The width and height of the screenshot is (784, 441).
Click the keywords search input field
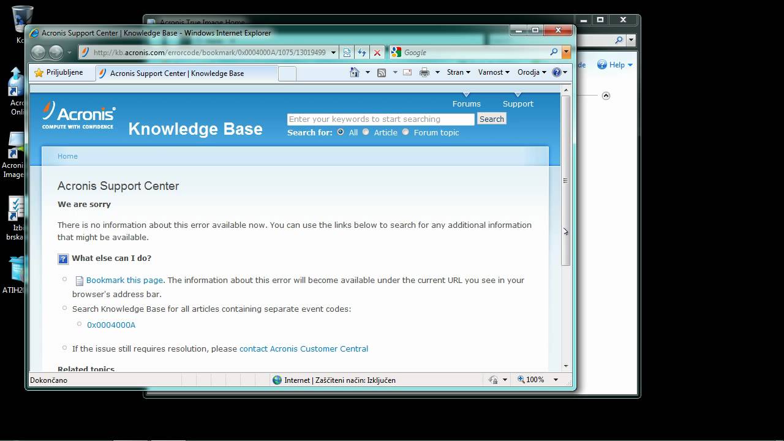pos(380,119)
